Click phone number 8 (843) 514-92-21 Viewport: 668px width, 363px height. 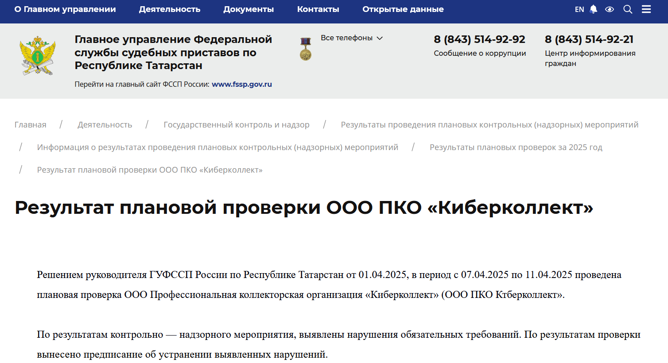[589, 39]
